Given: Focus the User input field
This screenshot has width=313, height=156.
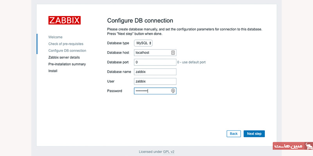Looking at the screenshot, I should (x=155, y=82).
